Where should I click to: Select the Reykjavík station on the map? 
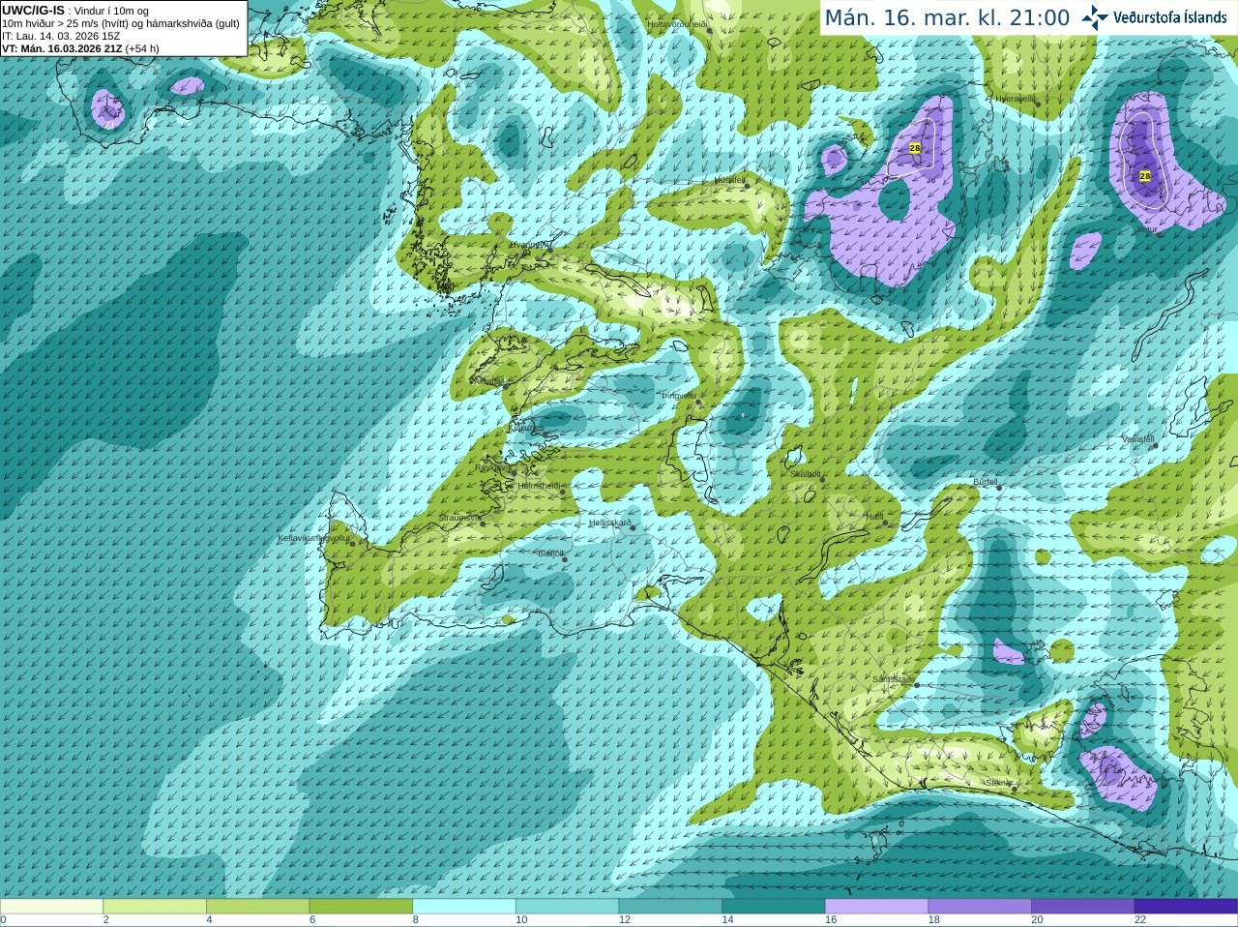pyautogui.click(x=492, y=467)
